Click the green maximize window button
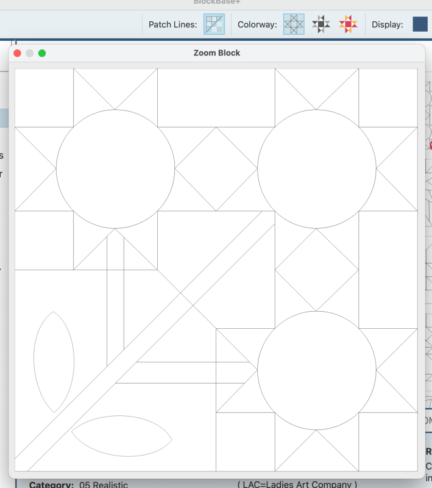Image resolution: width=432 pixels, height=488 pixels. coord(42,53)
